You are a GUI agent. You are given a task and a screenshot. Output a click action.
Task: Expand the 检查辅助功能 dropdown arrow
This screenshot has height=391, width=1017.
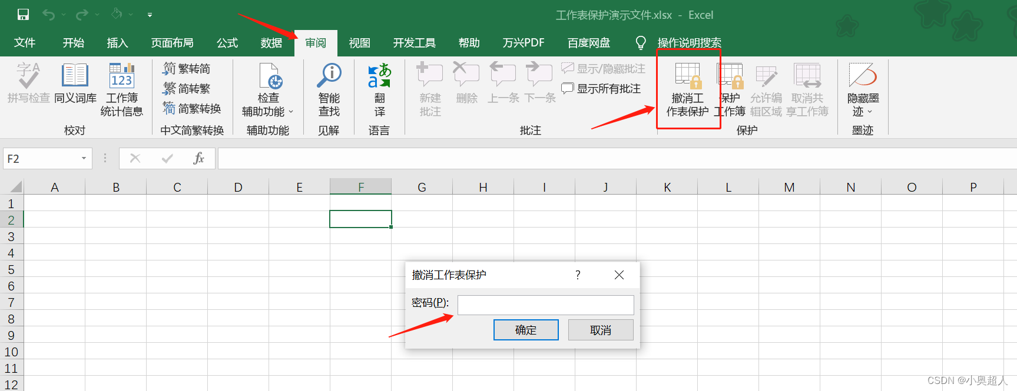tap(291, 112)
